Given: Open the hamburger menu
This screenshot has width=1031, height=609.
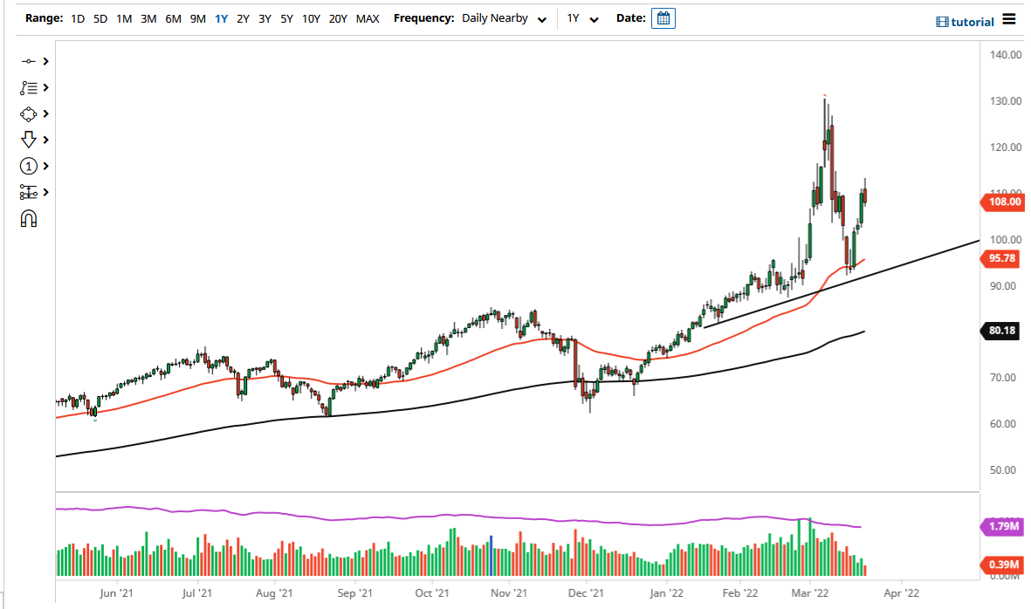Looking at the screenshot, I should (x=1008, y=20).
